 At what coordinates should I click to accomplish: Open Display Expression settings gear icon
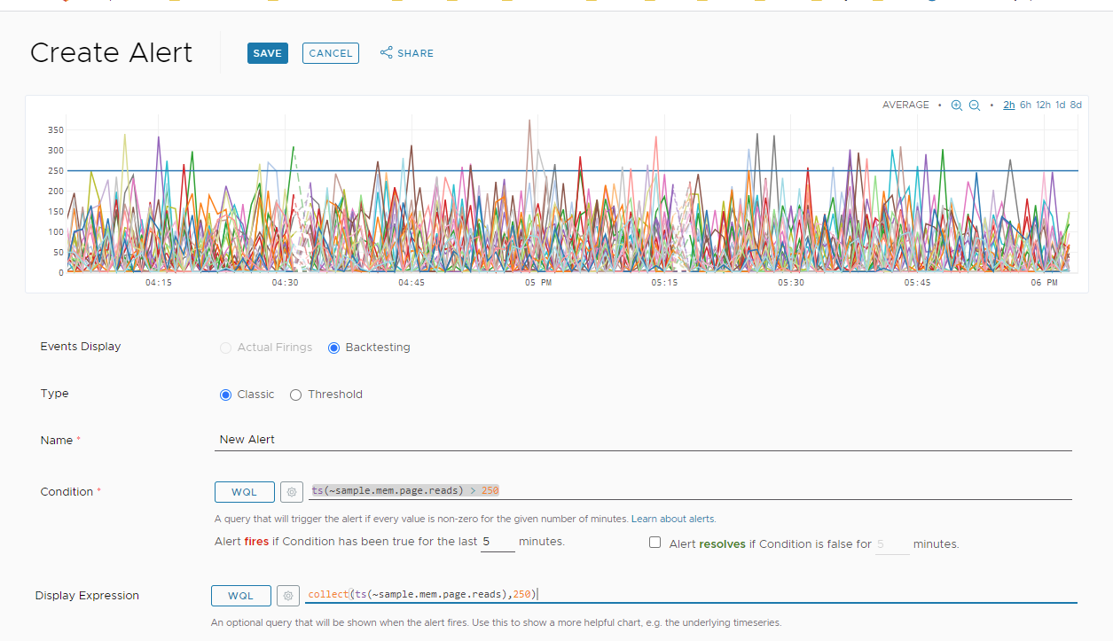(x=287, y=596)
